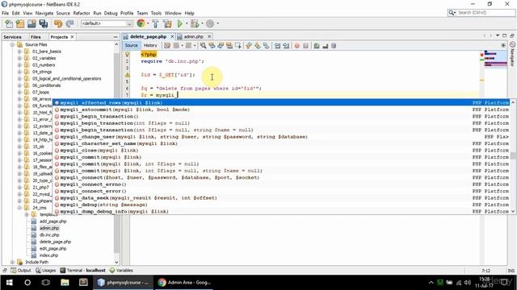
Task: Click the red error stripe marker
Action: 481,55
